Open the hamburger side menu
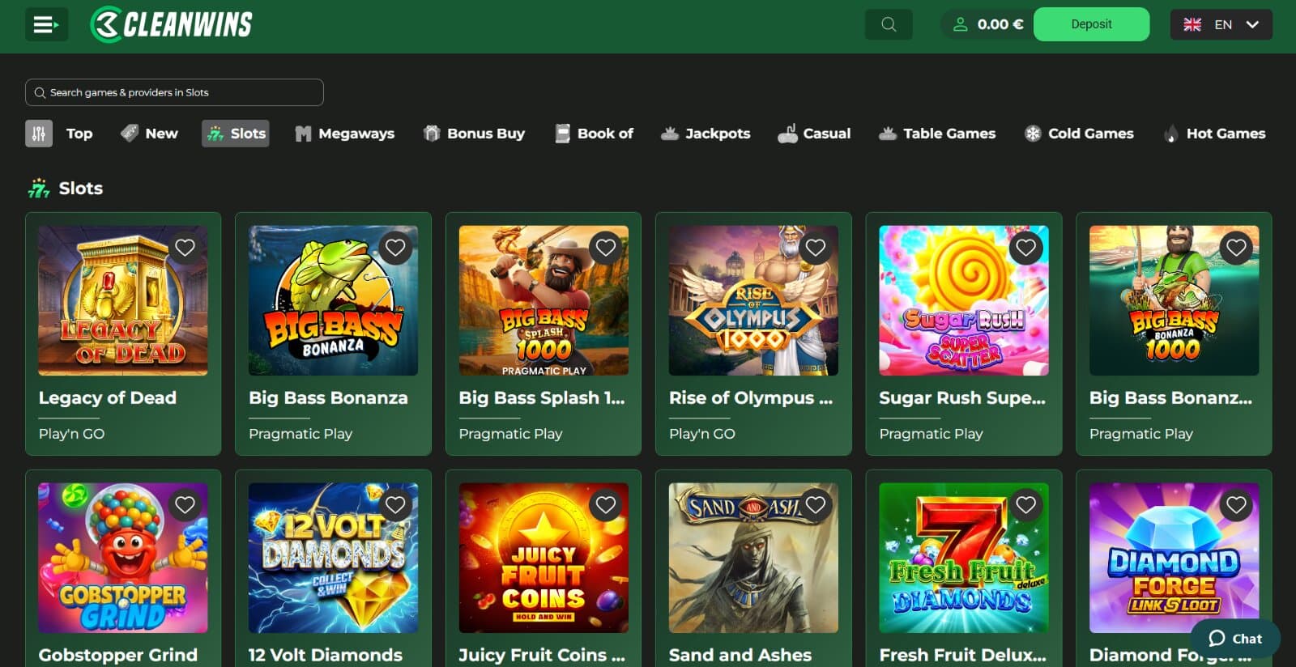This screenshot has height=667, width=1296. (x=46, y=24)
